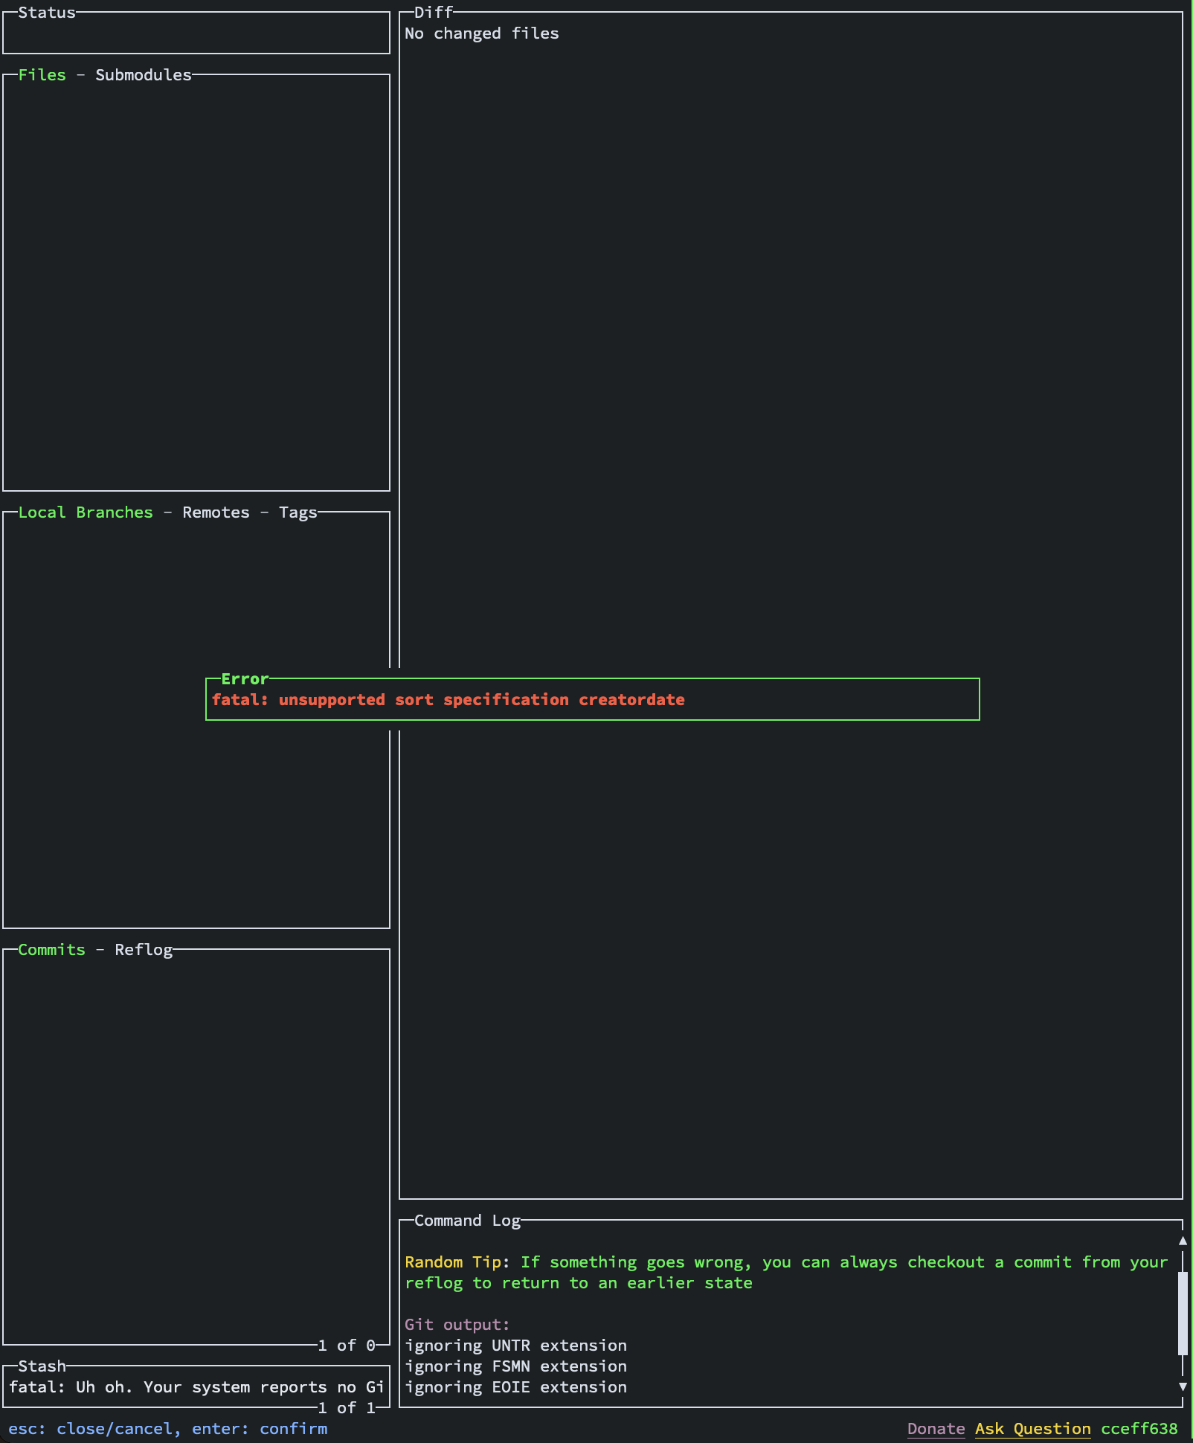The width and height of the screenshot is (1193, 1443).
Task: Select the Commits tab
Action: point(51,950)
